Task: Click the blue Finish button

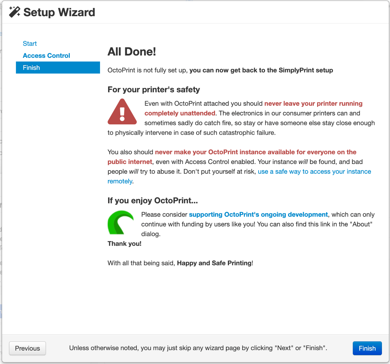Action: coord(367,348)
